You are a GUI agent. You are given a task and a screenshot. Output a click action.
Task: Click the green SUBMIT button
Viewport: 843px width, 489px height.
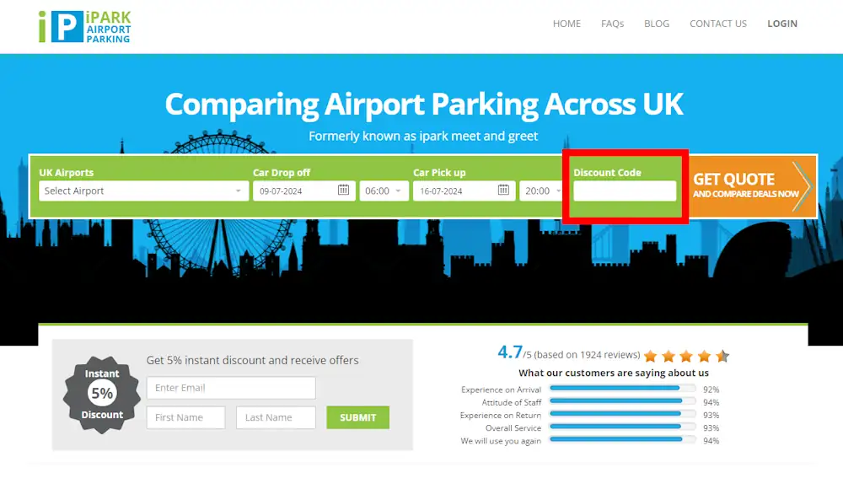click(357, 417)
